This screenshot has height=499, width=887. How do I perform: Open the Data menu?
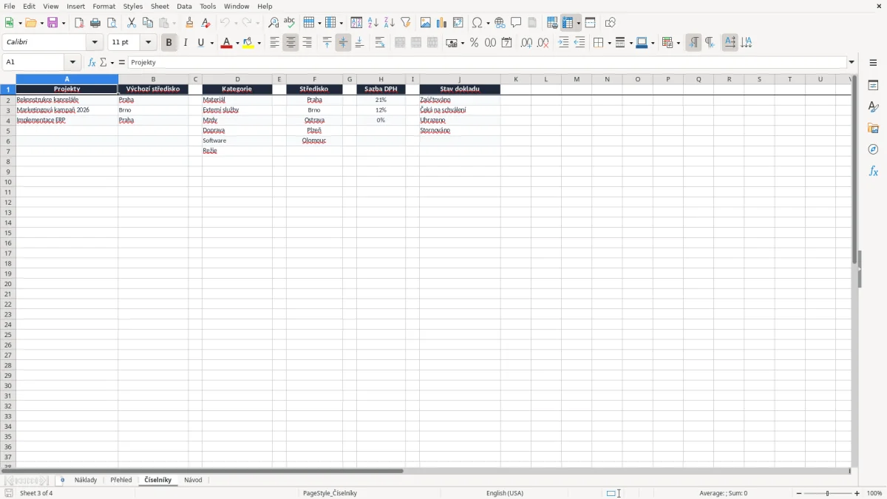(184, 6)
